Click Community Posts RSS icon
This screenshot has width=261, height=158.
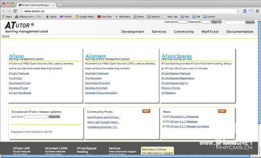(x=146, y=111)
